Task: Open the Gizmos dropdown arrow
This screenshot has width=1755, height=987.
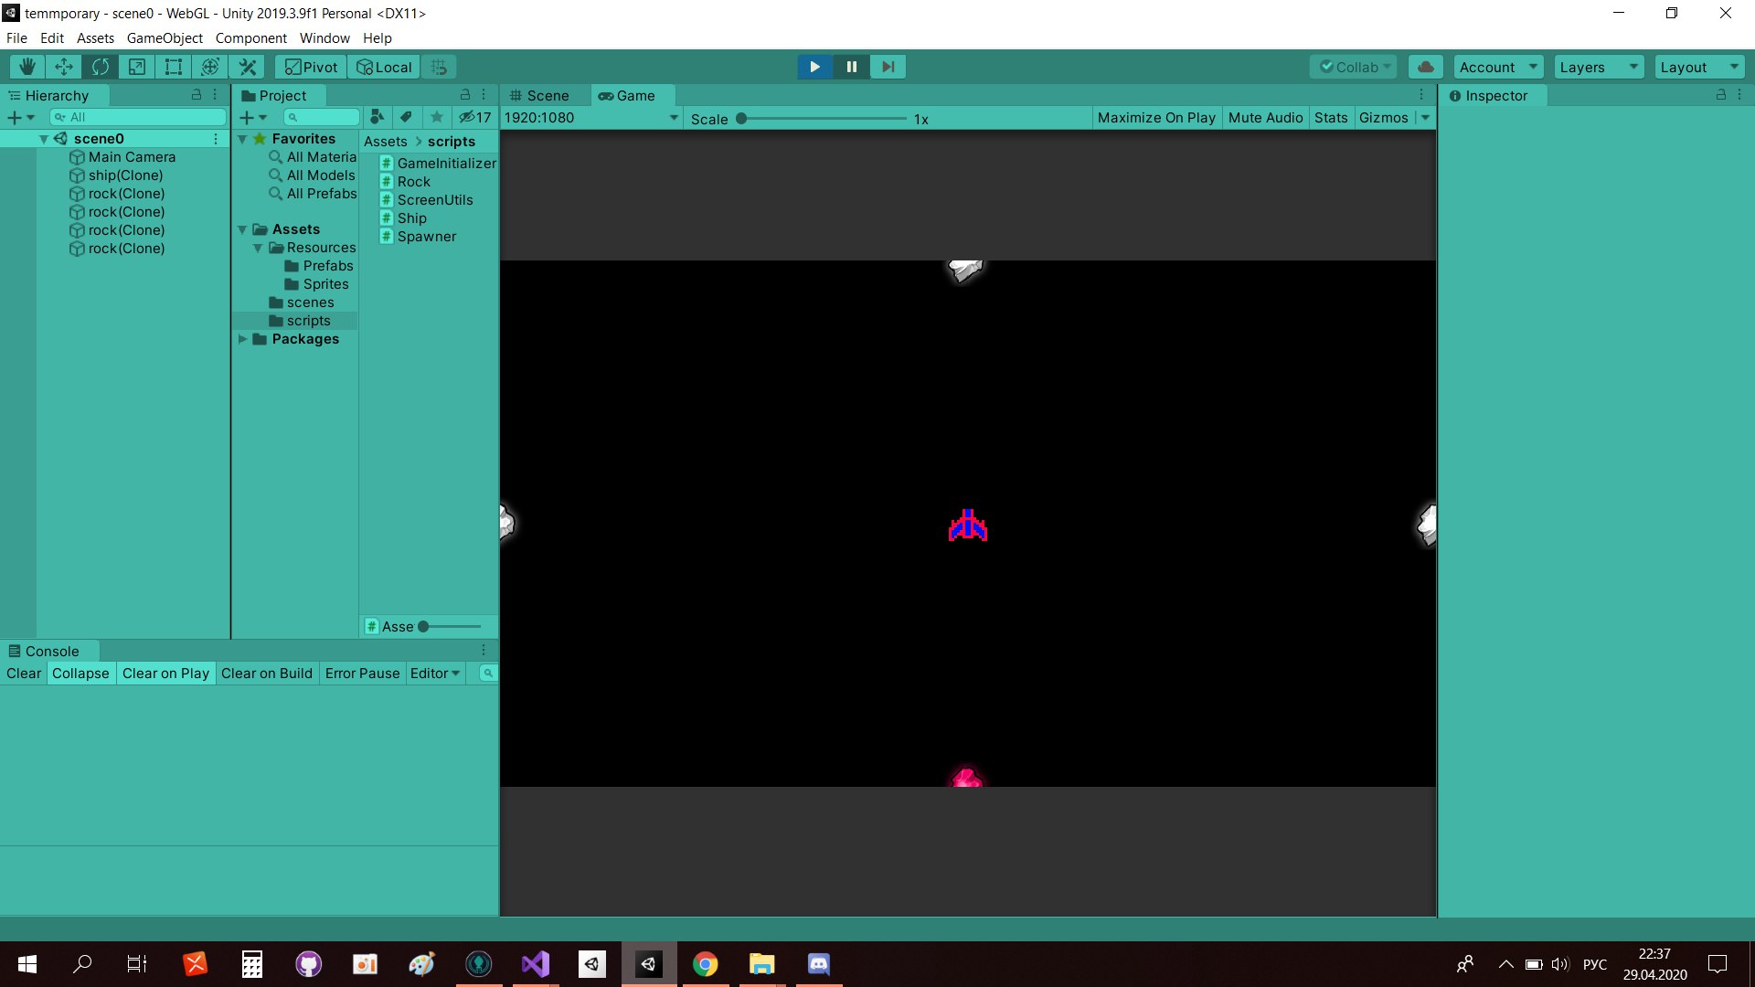Action: (x=1425, y=118)
